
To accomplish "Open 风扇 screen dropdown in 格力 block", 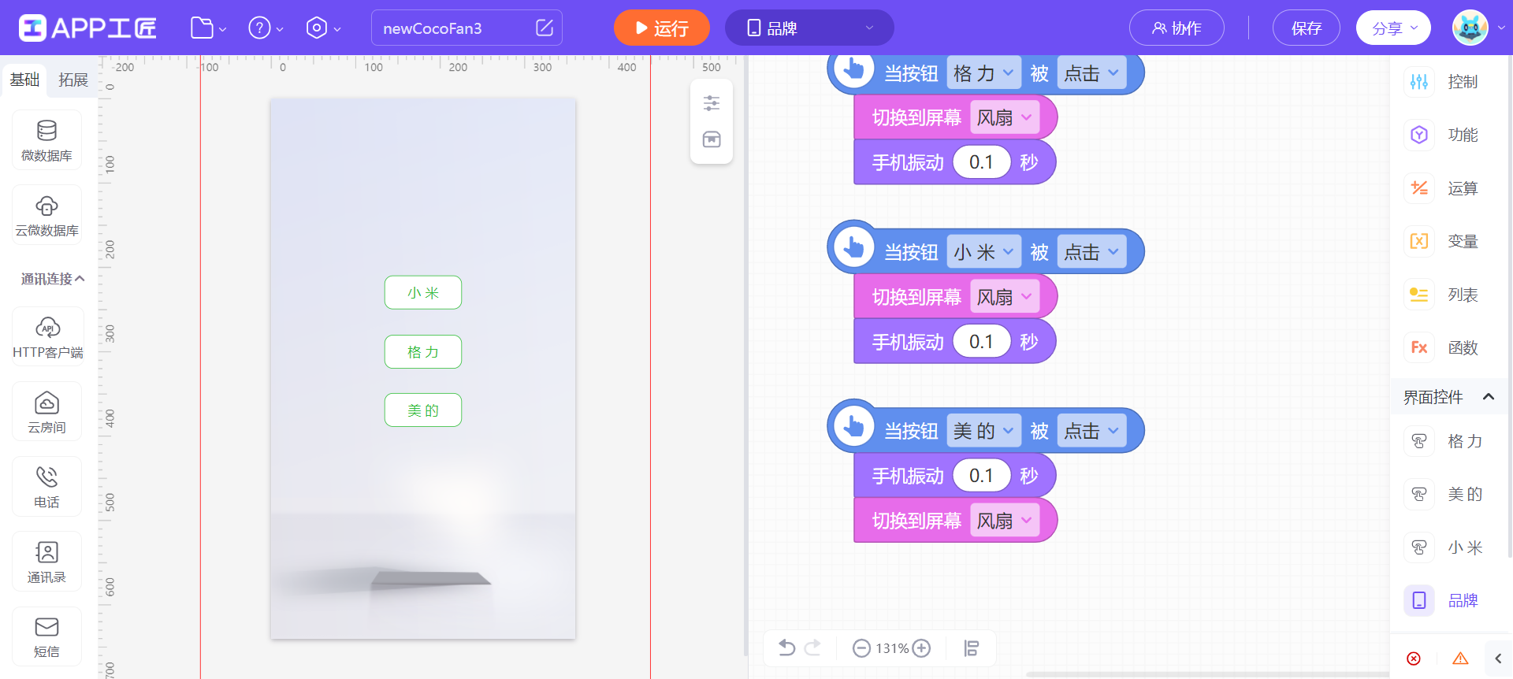I will [x=1005, y=117].
